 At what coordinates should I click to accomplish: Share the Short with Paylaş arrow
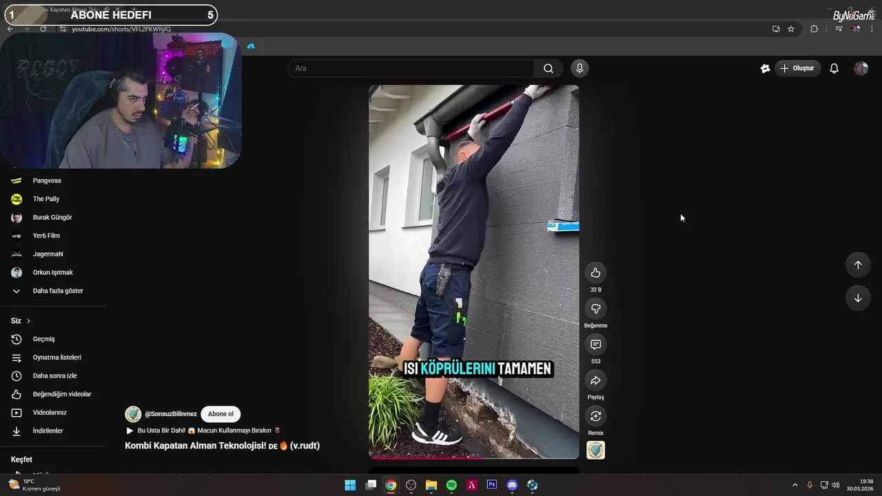point(595,380)
